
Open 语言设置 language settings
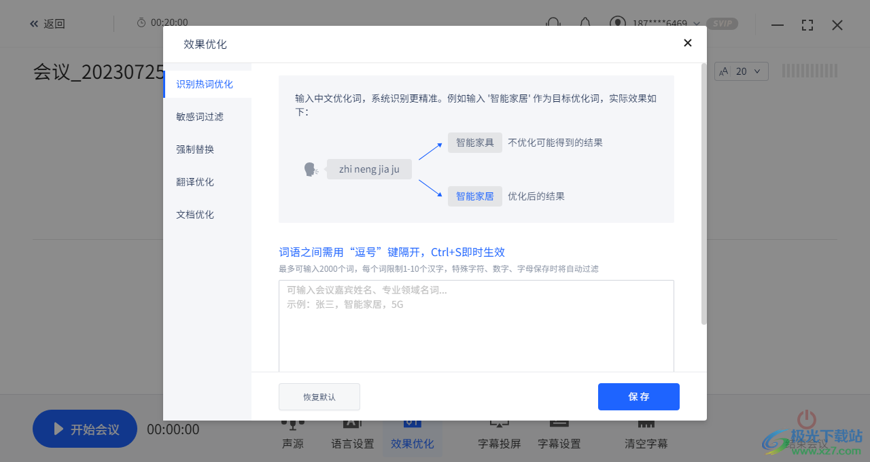pyautogui.click(x=351, y=435)
